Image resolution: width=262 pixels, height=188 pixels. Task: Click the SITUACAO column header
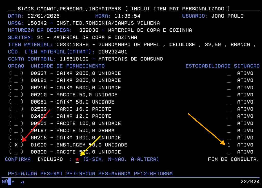click(x=246, y=66)
